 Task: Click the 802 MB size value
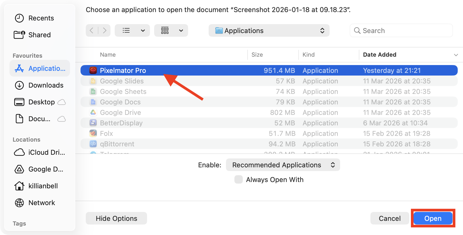point(283,112)
